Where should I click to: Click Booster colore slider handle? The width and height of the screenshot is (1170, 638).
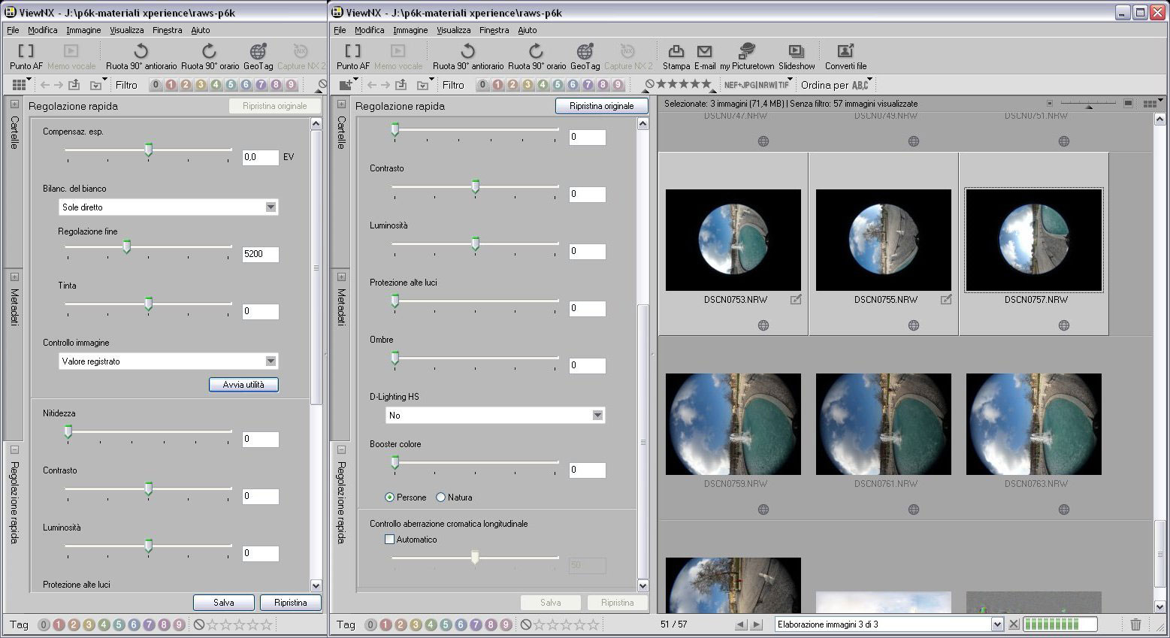(x=395, y=462)
